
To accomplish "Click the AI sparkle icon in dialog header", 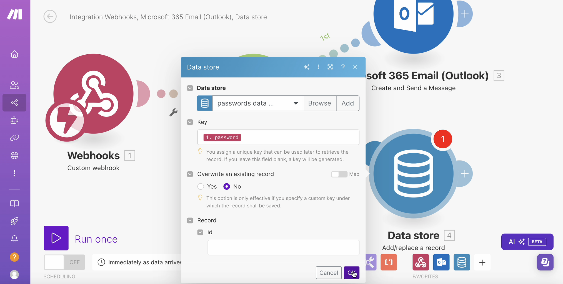I will pos(307,67).
